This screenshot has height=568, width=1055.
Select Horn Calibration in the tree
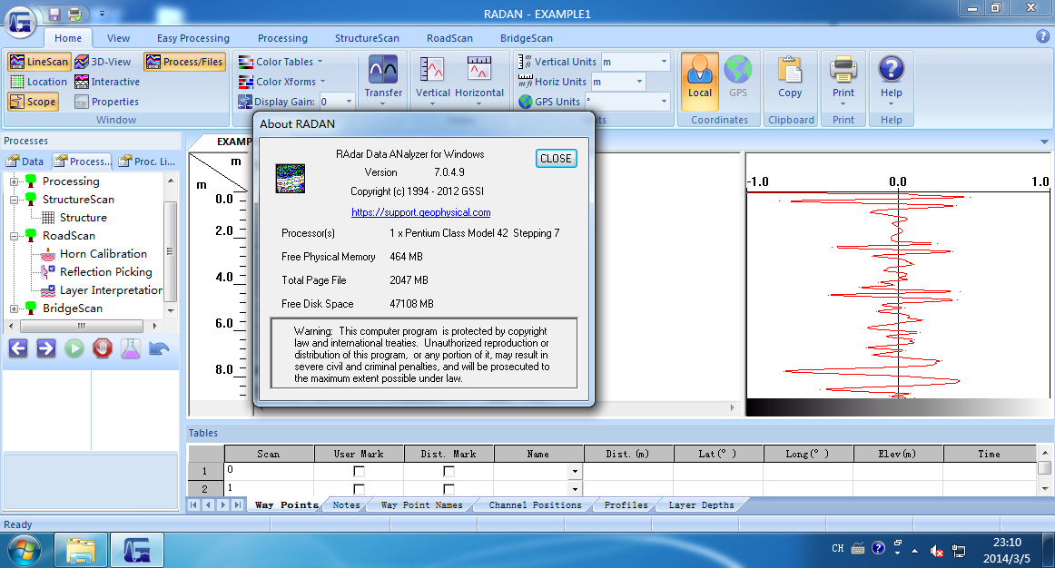pos(103,253)
